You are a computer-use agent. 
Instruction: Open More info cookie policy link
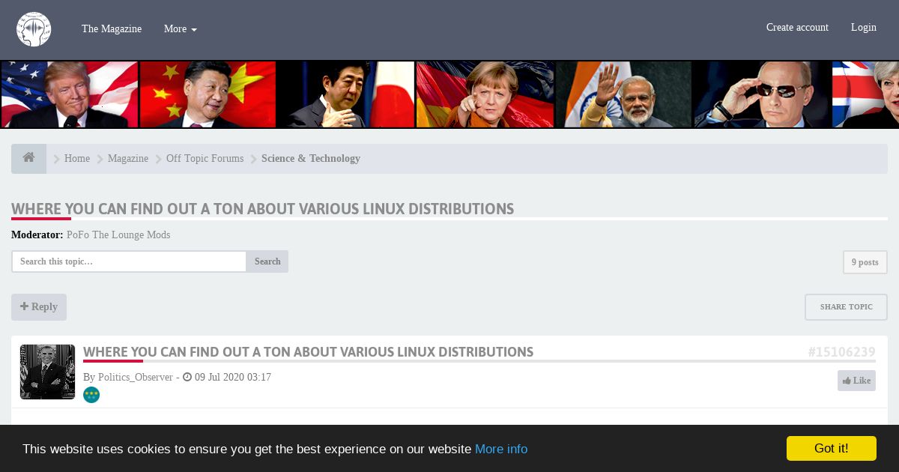[x=501, y=449]
